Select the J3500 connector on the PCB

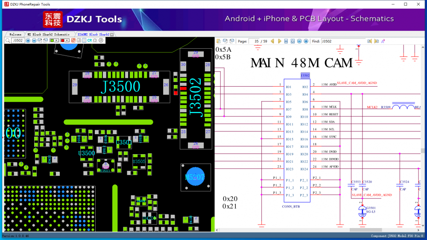[x=120, y=87]
